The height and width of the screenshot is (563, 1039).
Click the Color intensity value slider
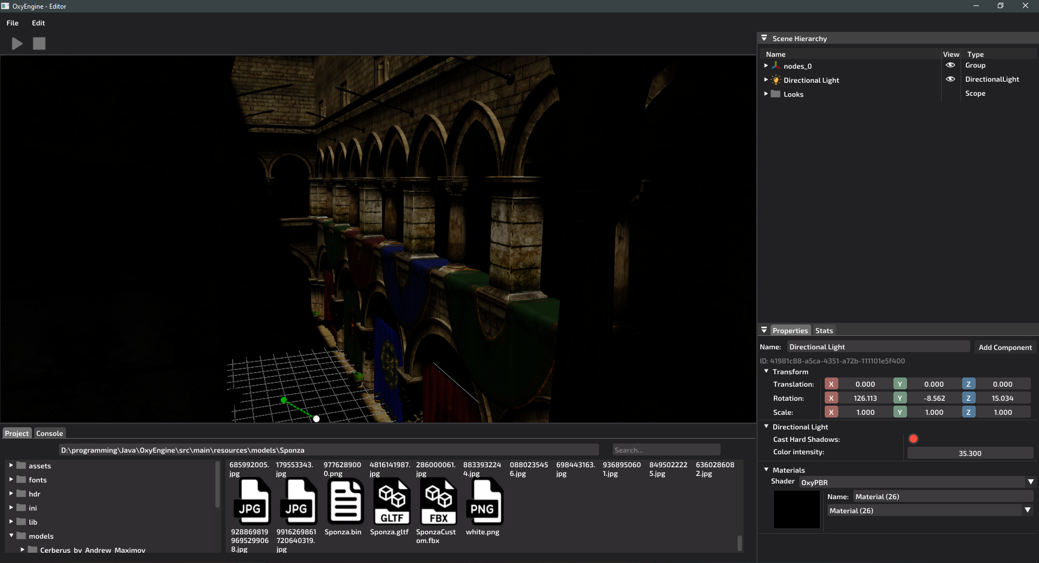point(970,453)
